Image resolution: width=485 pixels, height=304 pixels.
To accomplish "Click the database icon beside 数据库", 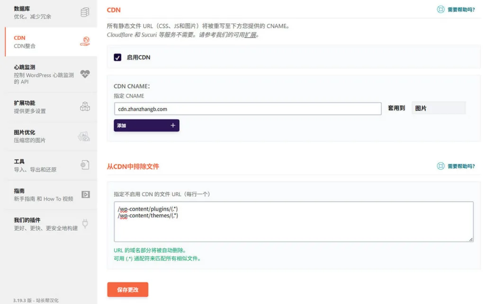I will pos(84,12).
